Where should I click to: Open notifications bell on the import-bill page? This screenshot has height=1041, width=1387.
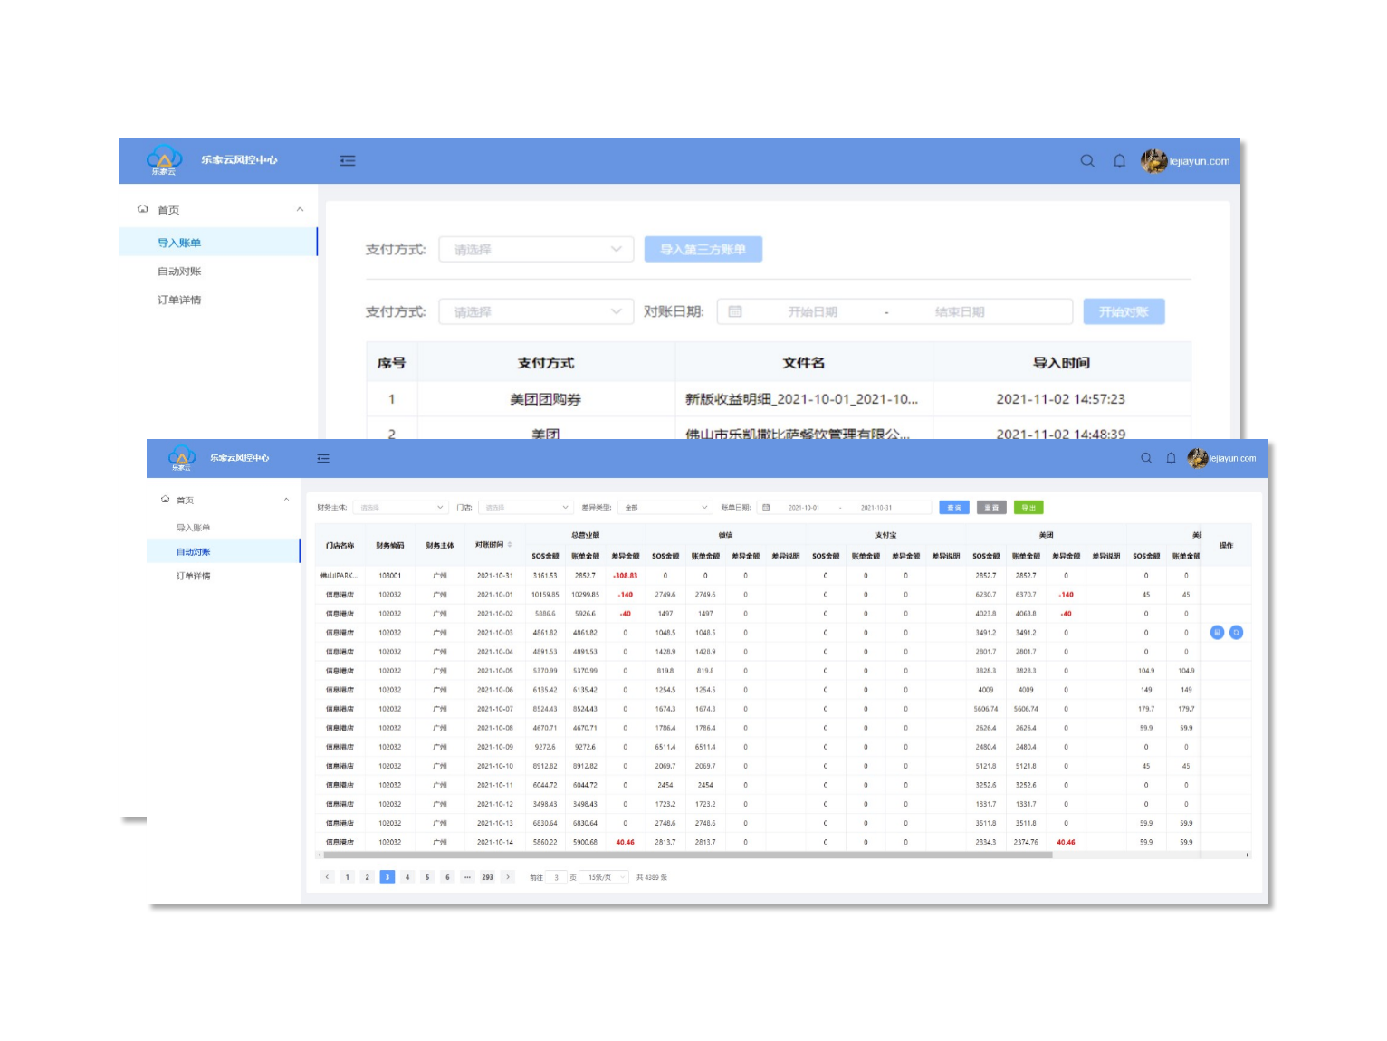tap(1120, 161)
